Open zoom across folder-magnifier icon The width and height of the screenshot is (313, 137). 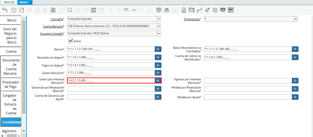(x=191, y=10)
